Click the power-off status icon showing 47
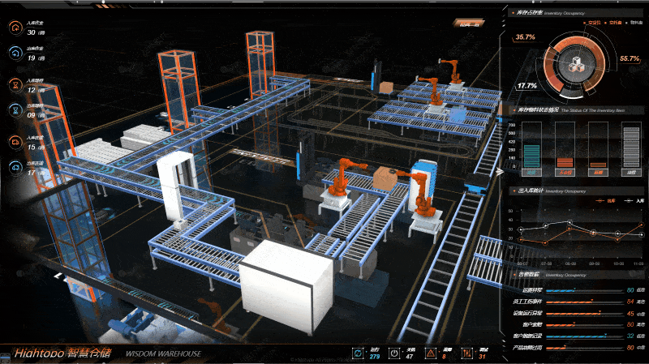 (x=395, y=353)
